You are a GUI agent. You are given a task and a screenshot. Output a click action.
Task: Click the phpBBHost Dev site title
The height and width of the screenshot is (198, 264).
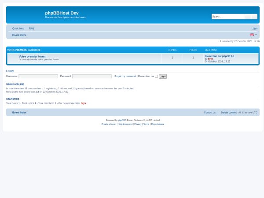click(x=62, y=13)
